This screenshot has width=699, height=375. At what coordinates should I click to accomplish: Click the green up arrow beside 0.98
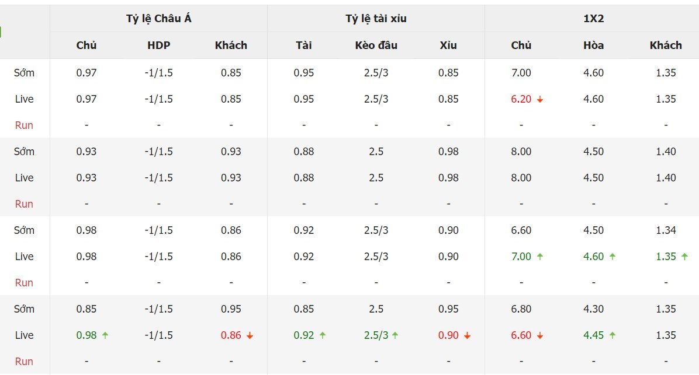click(105, 335)
